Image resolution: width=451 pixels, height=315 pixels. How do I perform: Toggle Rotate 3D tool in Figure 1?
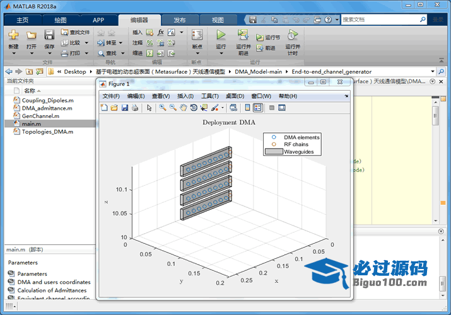click(x=194, y=108)
